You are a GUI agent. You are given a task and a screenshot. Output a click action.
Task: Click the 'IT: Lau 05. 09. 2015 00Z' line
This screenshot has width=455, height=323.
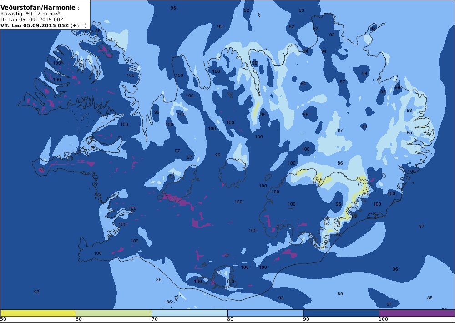coord(32,20)
